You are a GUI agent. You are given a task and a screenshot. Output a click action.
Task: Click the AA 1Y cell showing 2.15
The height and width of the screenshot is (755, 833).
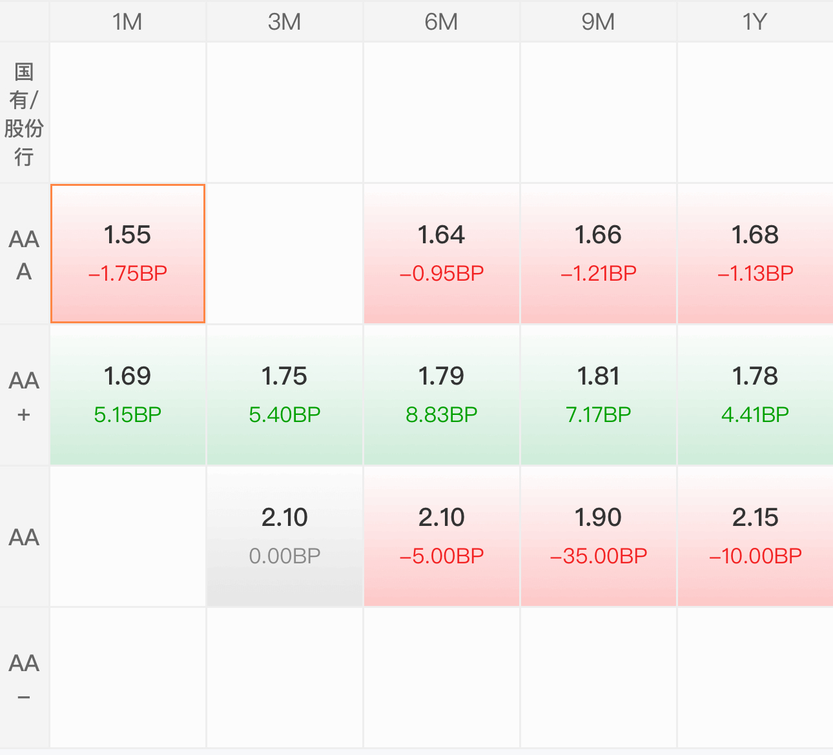click(x=756, y=536)
